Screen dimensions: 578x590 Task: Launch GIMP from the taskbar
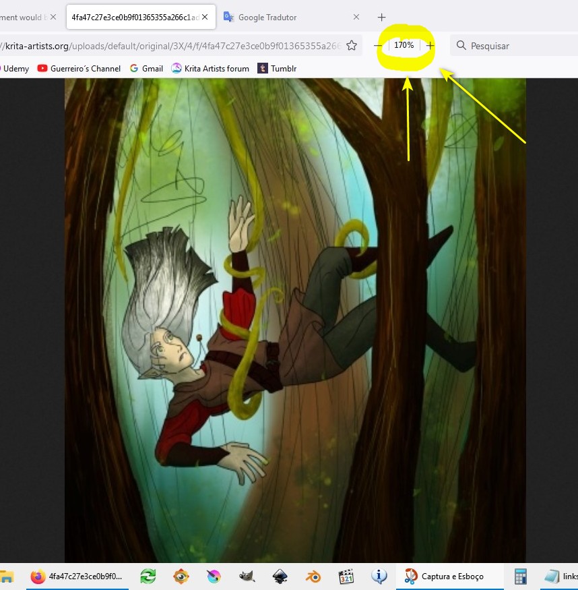[247, 577]
